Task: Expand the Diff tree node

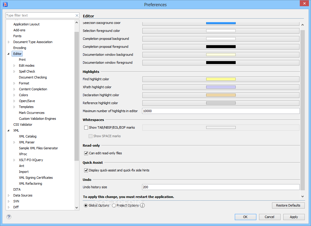Action: click(x=9, y=207)
